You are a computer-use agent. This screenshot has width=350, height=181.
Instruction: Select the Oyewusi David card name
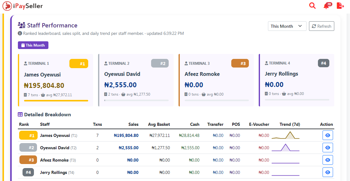click(x=122, y=74)
